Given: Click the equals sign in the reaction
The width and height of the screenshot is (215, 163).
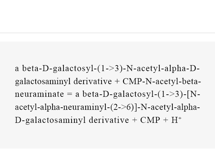Looking at the screenshot, I should click(x=69, y=94).
